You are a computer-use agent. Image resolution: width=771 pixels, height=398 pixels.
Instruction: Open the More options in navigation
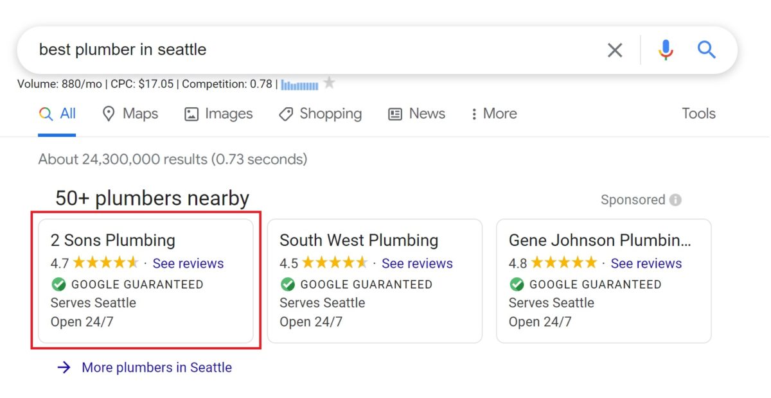pyautogui.click(x=493, y=114)
